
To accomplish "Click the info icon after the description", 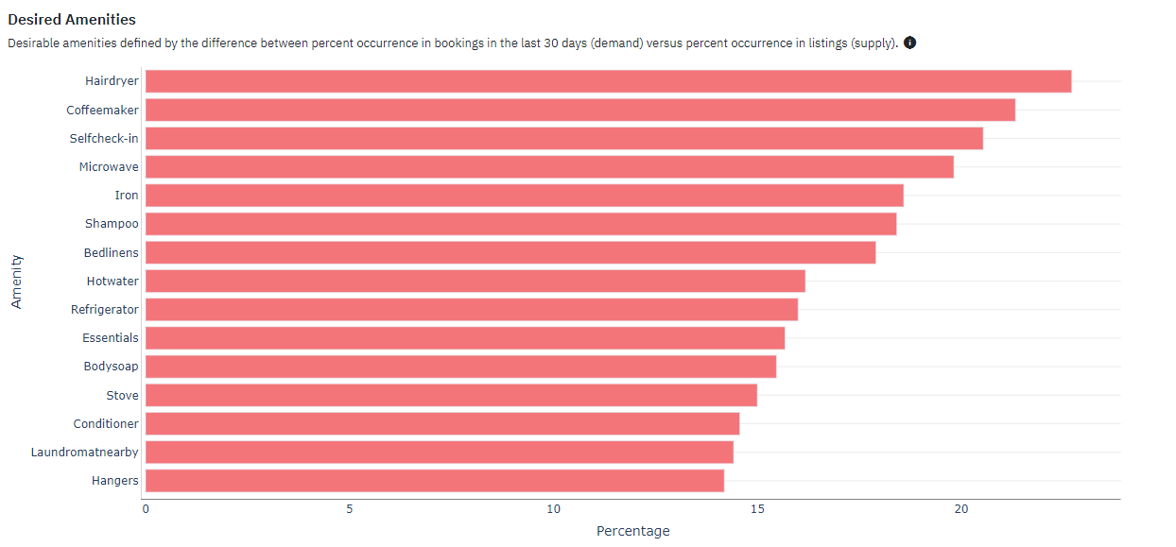I will coord(910,43).
